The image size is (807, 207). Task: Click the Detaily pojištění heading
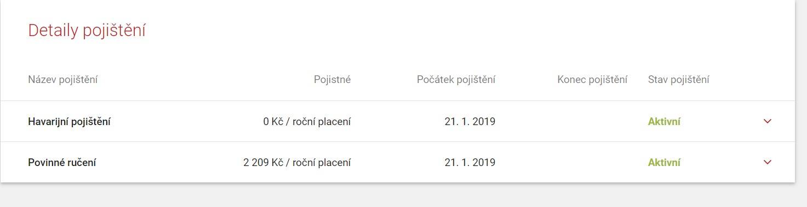pos(87,31)
